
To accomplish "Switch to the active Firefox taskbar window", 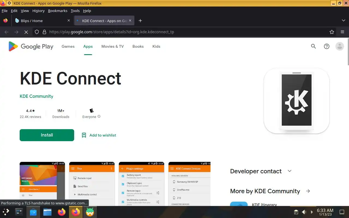I will [76, 212].
